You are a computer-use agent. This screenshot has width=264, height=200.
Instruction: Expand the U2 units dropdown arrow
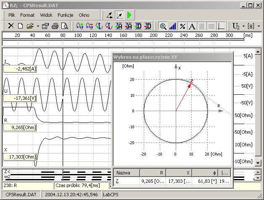[243, 26]
